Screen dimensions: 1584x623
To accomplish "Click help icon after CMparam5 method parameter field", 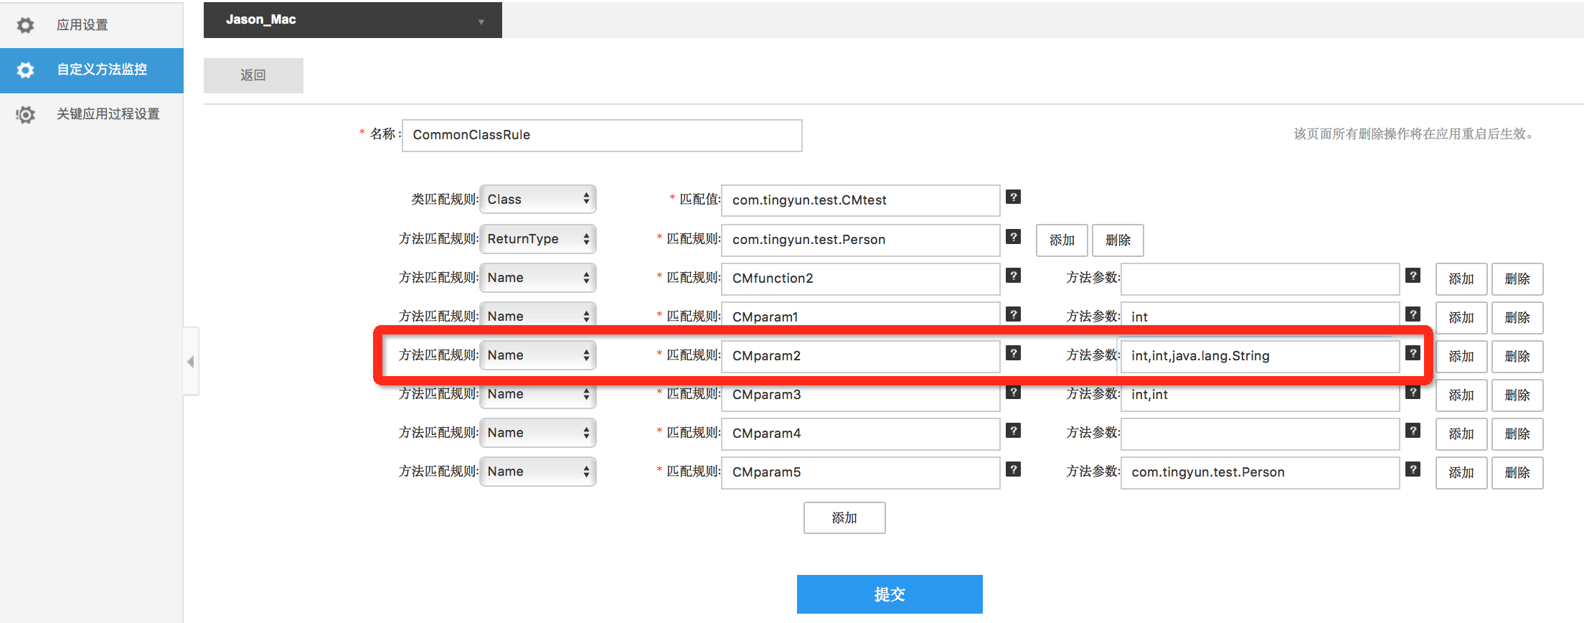I will [1413, 469].
